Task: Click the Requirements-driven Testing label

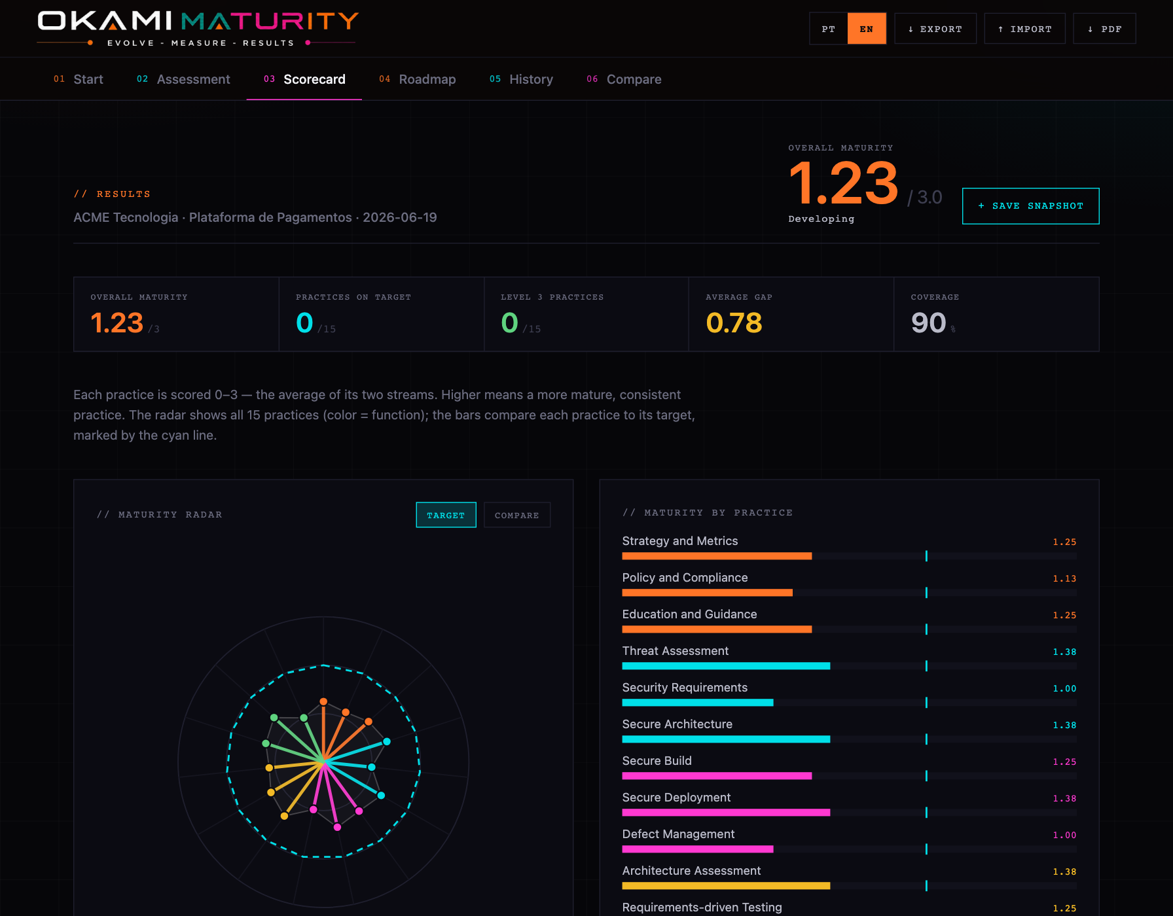Action: click(702, 907)
